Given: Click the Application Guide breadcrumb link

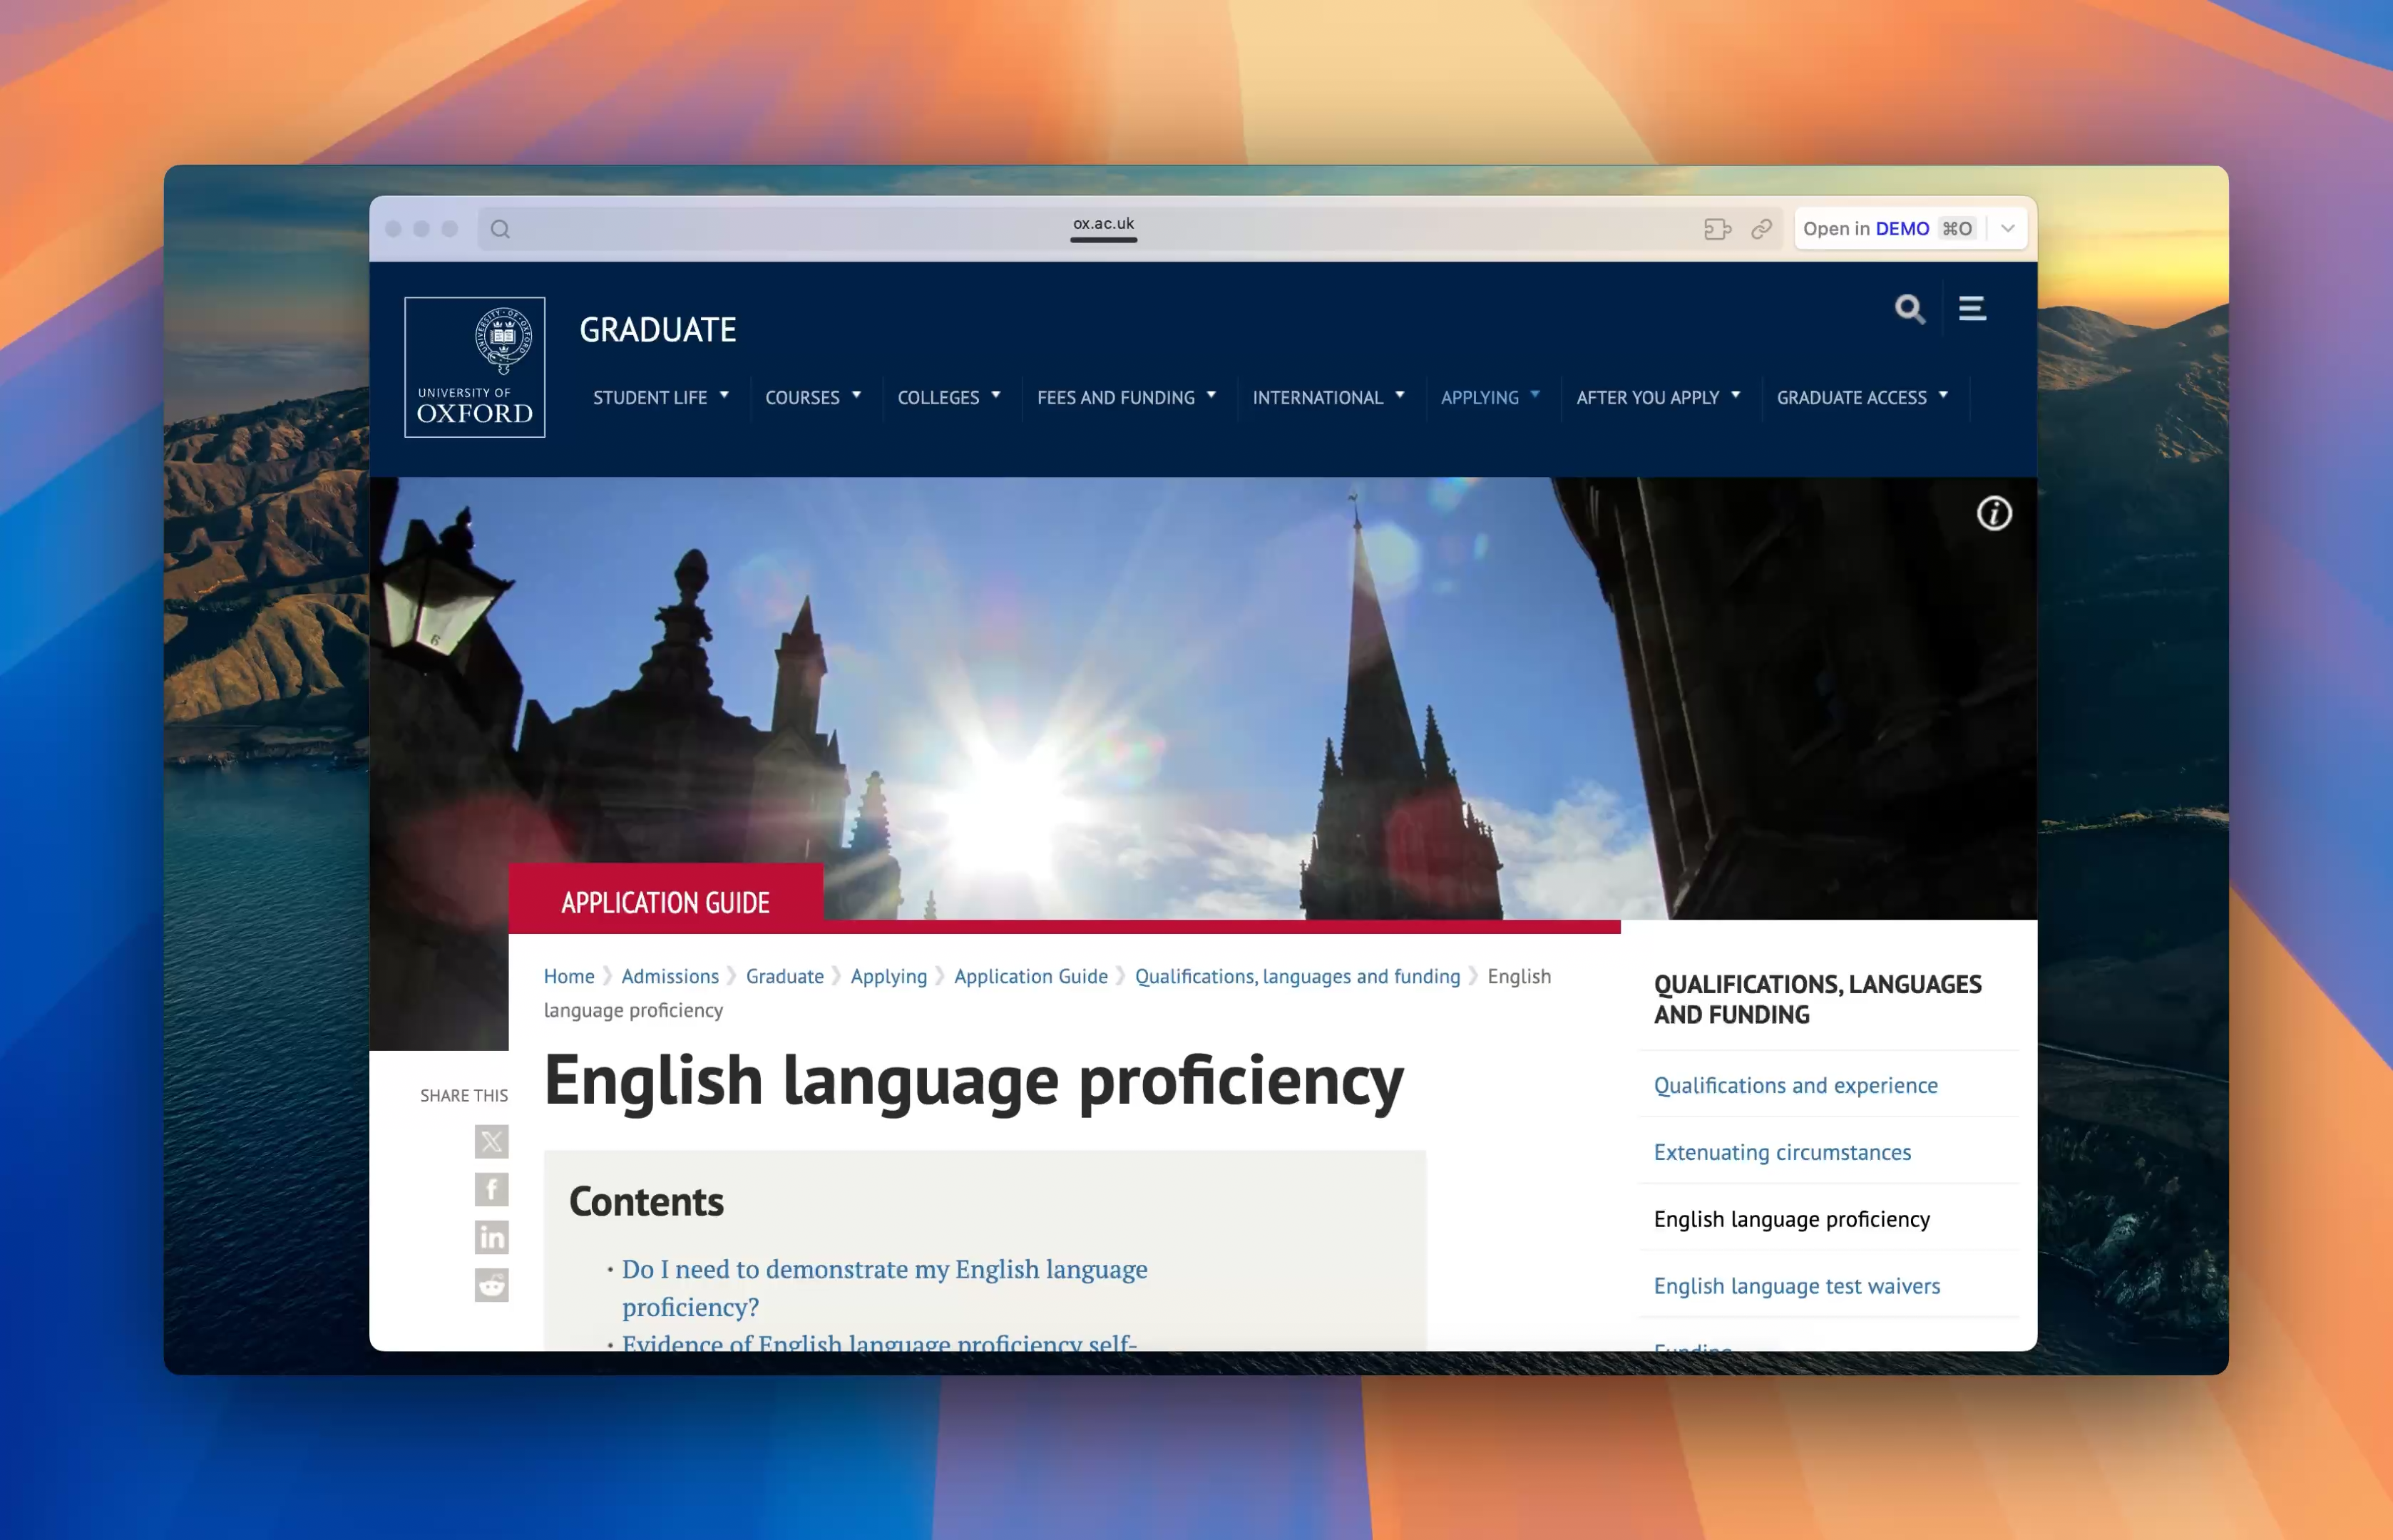Looking at the screenshot, I should click(x=1030, y=976).
